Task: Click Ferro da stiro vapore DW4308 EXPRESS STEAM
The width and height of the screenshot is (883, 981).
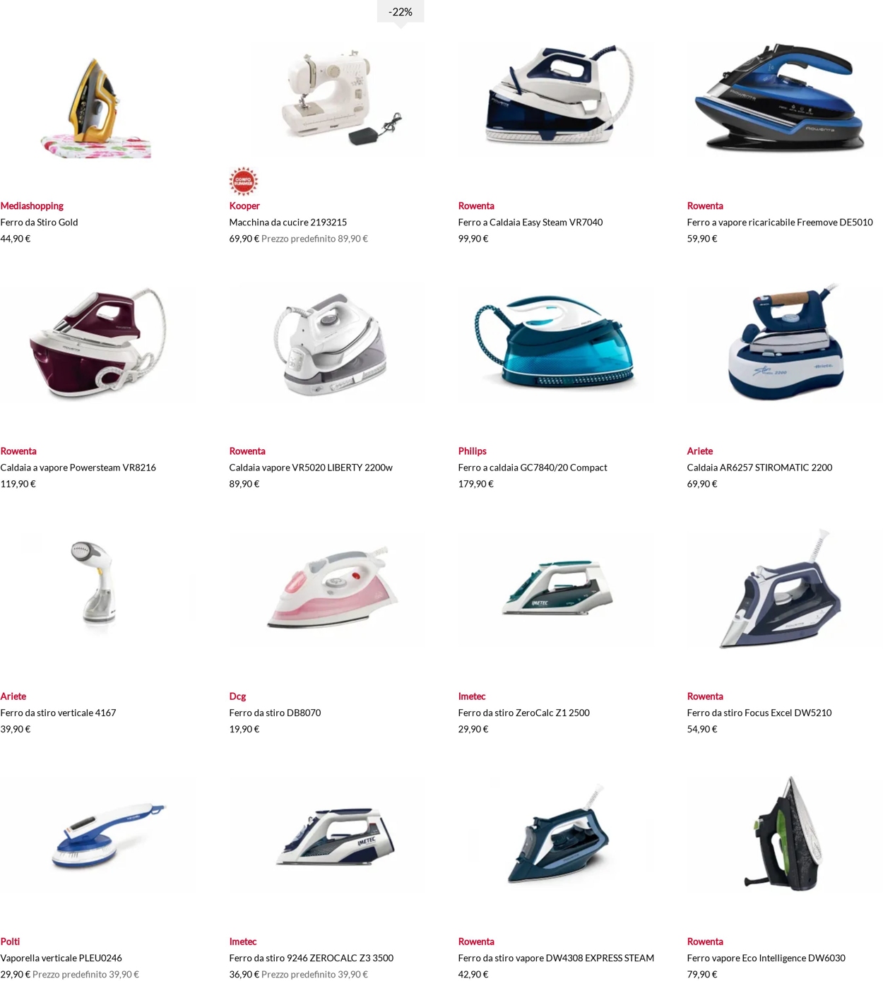Action: point(556,957)
